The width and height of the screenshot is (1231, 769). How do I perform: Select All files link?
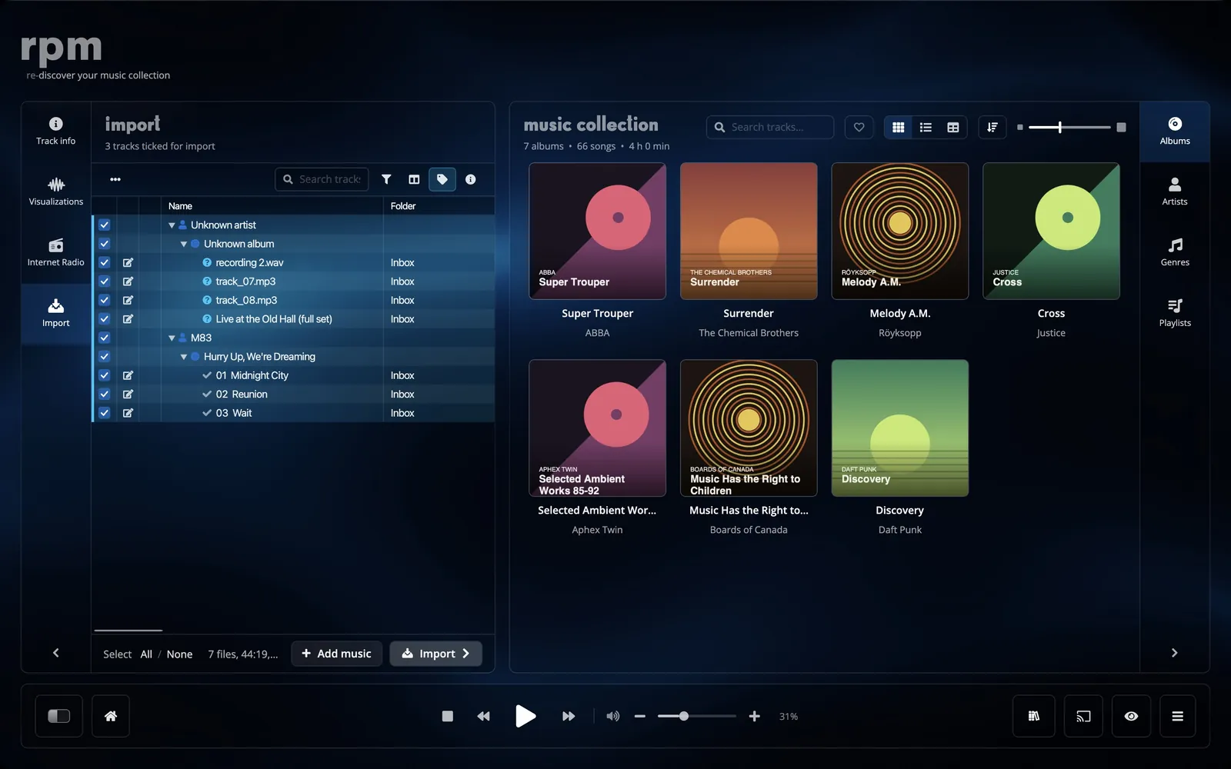point(146,654)
